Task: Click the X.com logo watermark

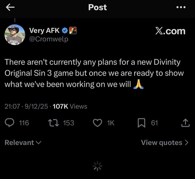Action: click(x=170, y=31)
